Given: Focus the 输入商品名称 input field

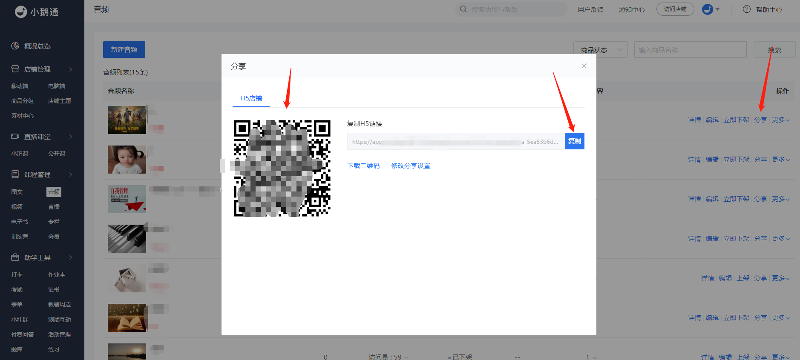Looking at the screenshot, I should coord(690,49).
